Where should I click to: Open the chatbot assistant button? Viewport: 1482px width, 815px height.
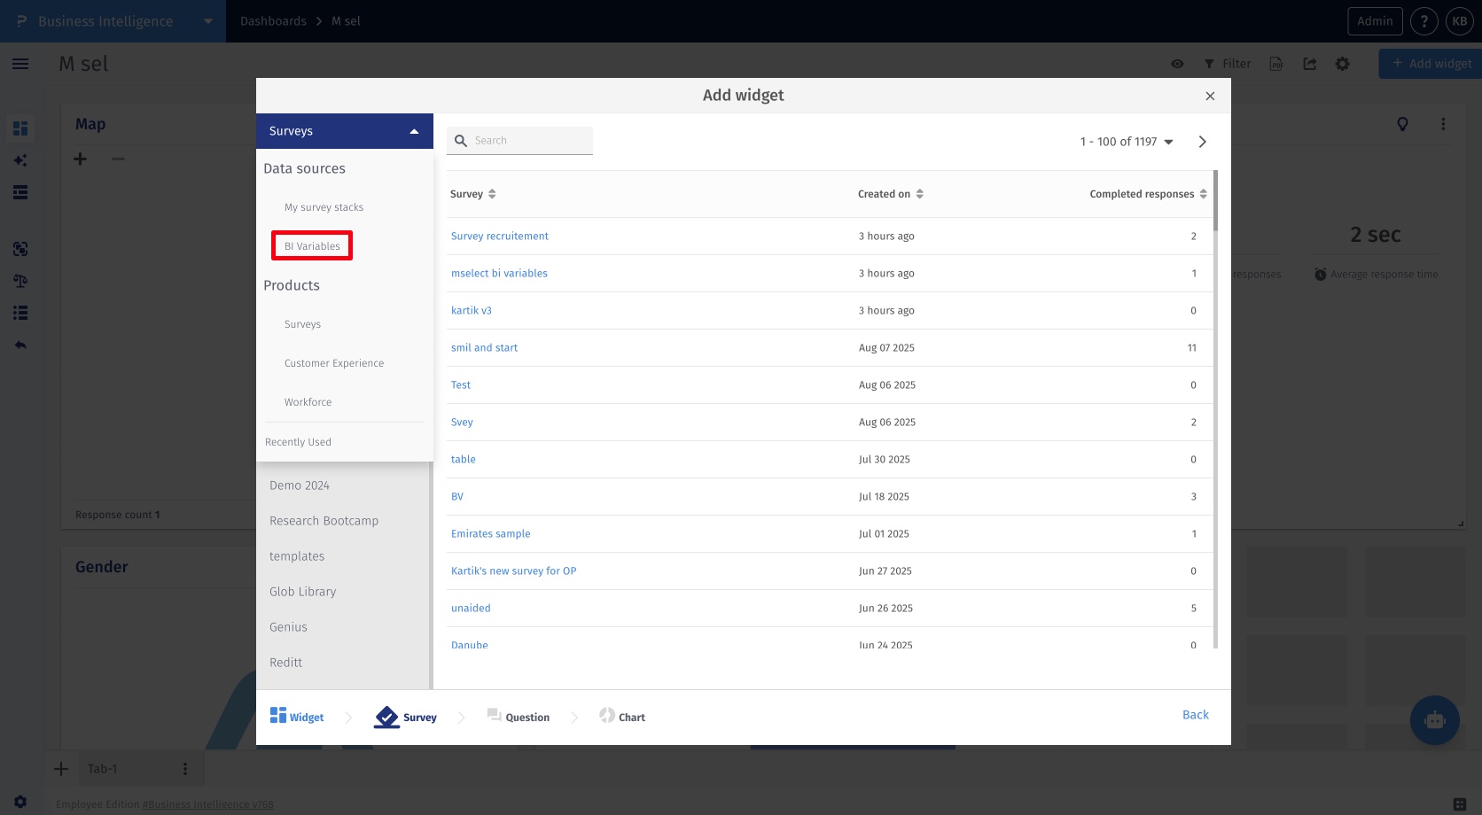point(1434,720)
